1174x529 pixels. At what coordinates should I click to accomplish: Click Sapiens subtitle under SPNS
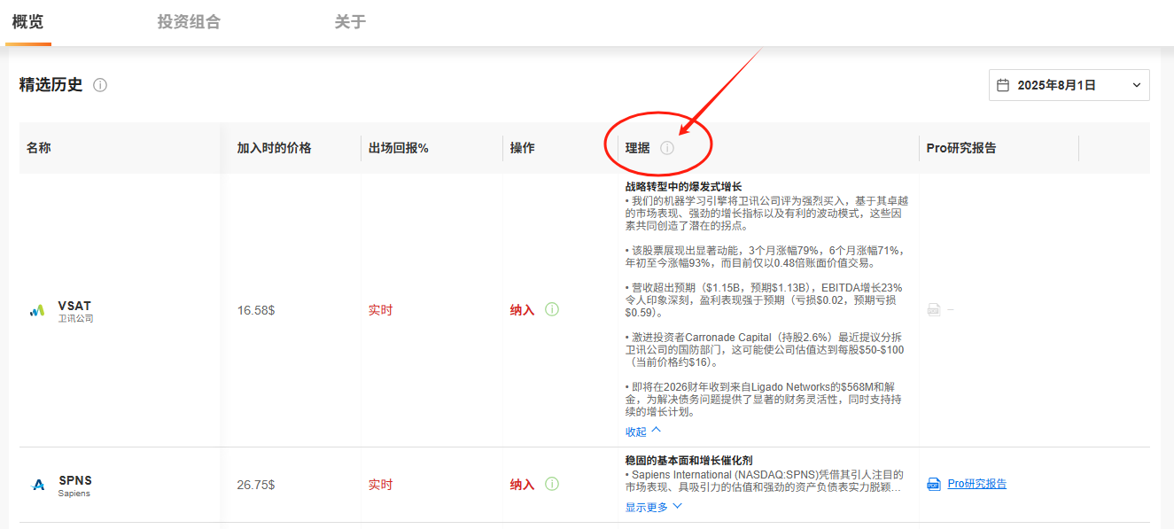[x=74, y=494]
